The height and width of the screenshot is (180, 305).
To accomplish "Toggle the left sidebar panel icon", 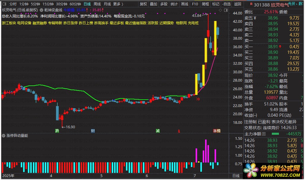I will (4, 4).
